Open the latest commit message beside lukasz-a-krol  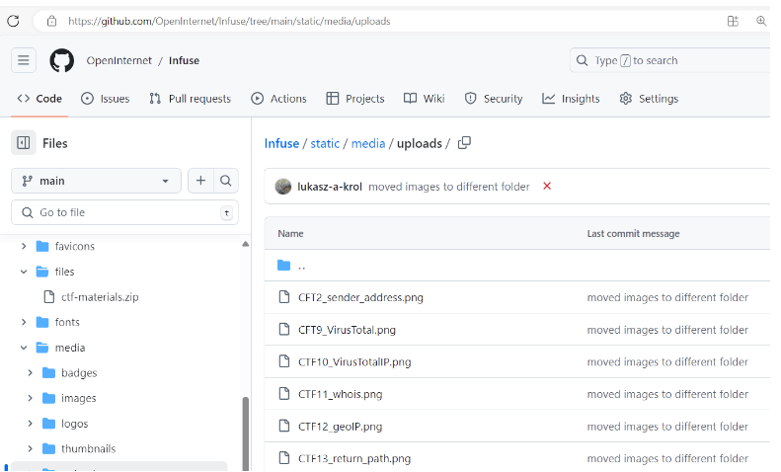coord(449,187)
